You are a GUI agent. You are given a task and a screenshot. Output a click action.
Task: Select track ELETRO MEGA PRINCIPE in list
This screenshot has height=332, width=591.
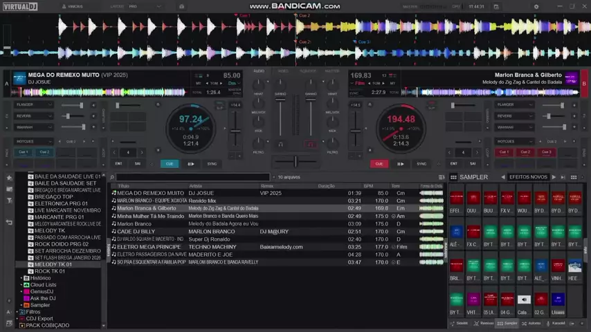[148, 247]
